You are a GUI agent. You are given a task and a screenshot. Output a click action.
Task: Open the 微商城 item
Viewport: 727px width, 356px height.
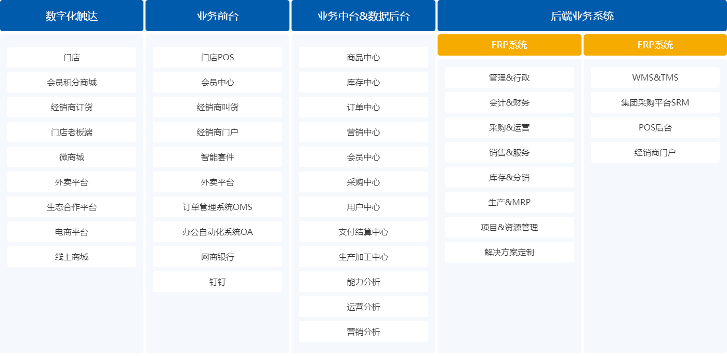[72, 157]
